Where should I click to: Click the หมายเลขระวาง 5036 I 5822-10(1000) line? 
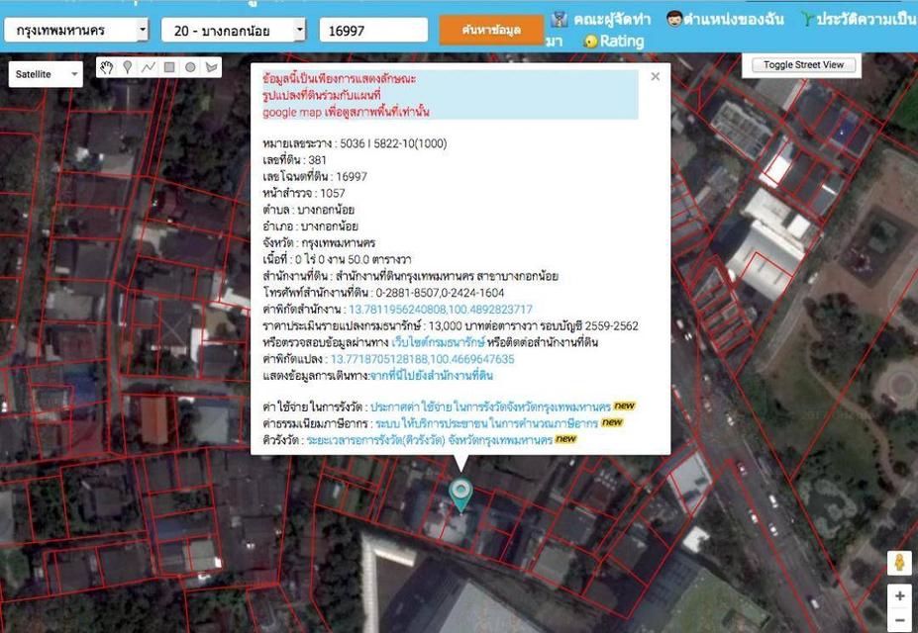[355, 143]
